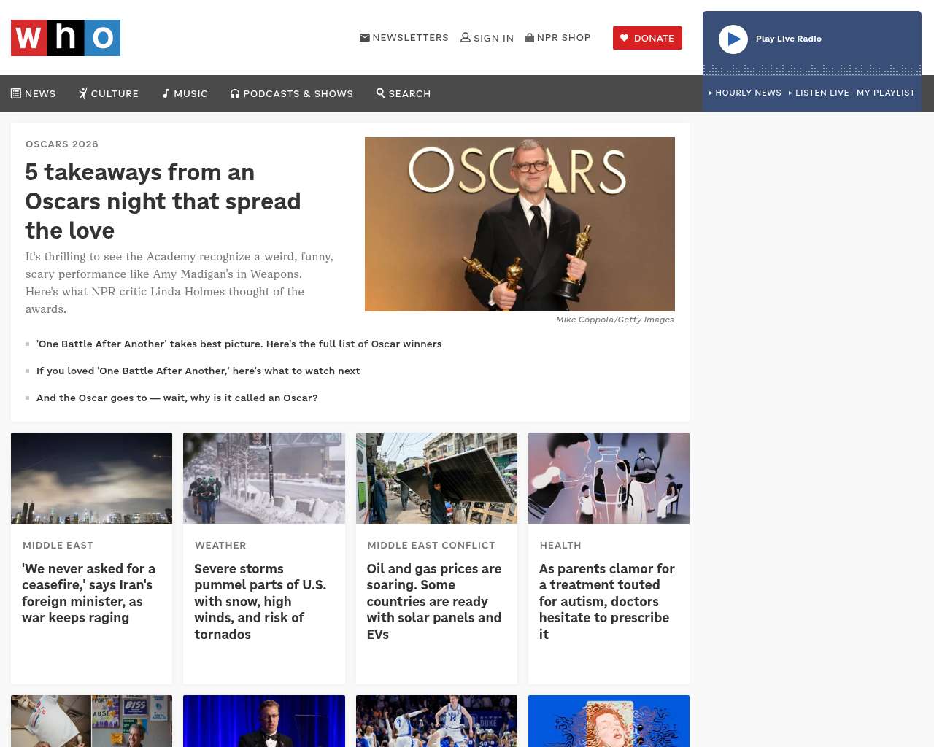Open Iran foreign minister ceasefire headline
Viewport: 934px width, 747px height.
pyautogui.click(x=89, y=593)
